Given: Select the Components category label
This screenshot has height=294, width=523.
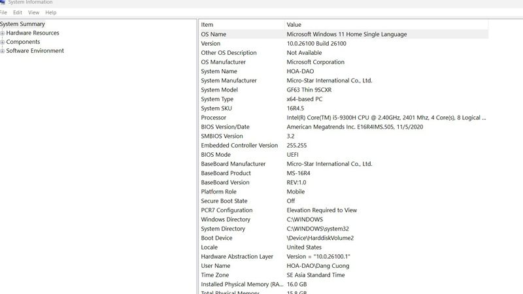Looking at the screenshot, I should [24, 42].
